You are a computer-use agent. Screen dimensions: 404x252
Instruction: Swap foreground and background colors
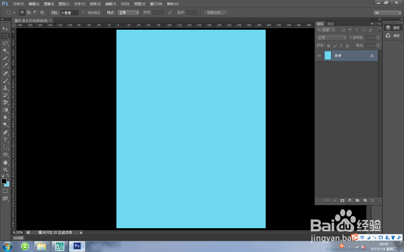pos(8,175)
